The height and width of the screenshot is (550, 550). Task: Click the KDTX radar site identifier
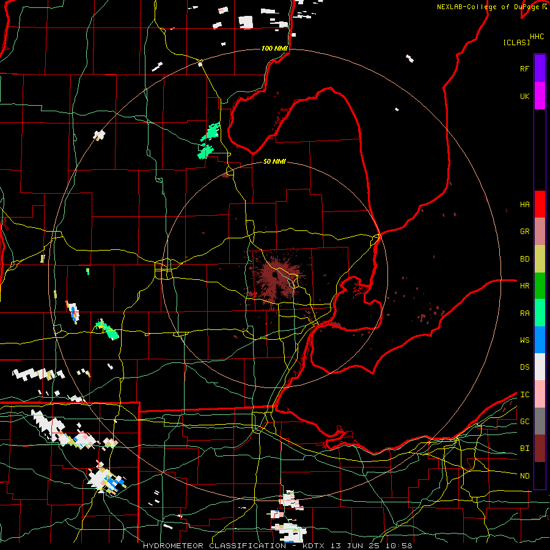(x=313, y=546)
